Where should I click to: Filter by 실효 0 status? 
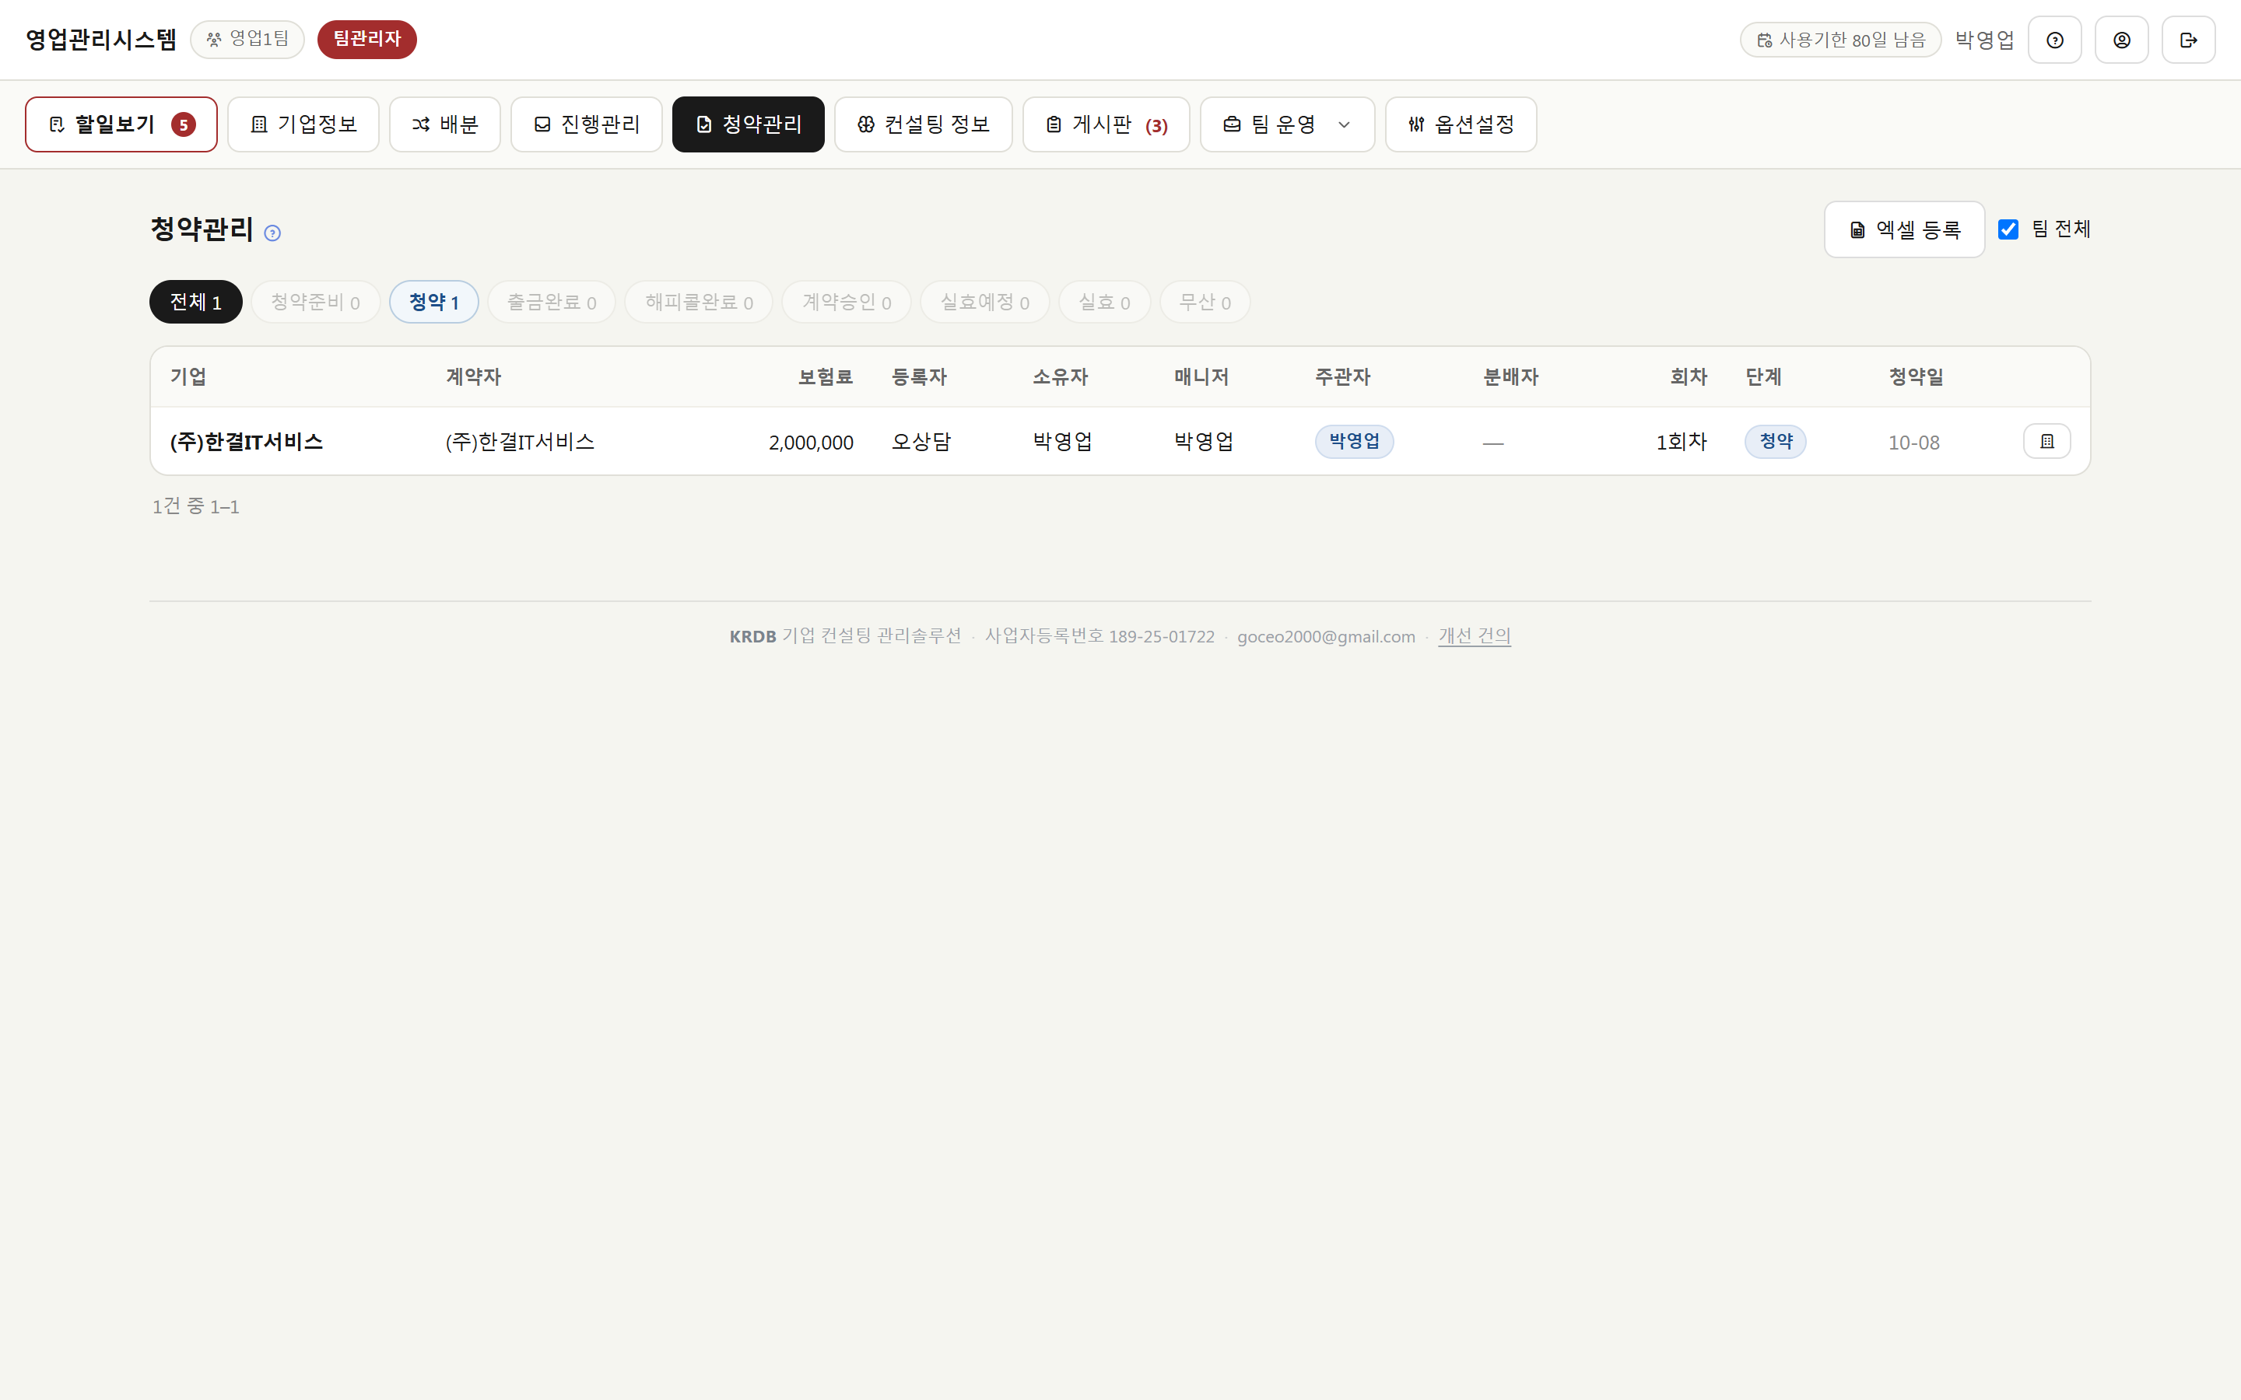1104,302
